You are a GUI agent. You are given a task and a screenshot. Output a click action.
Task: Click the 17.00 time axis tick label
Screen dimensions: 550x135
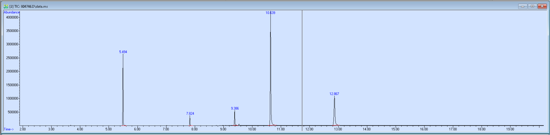453,129
